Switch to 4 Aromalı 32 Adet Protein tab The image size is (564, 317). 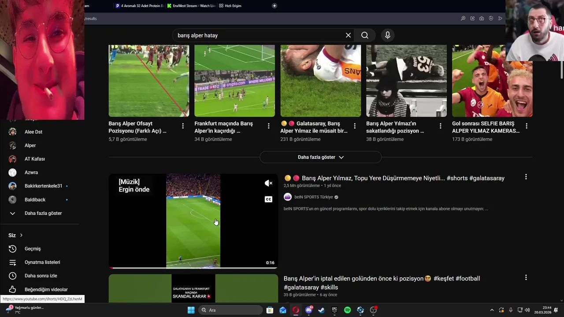pyautogui.click(x=139, y=6)
